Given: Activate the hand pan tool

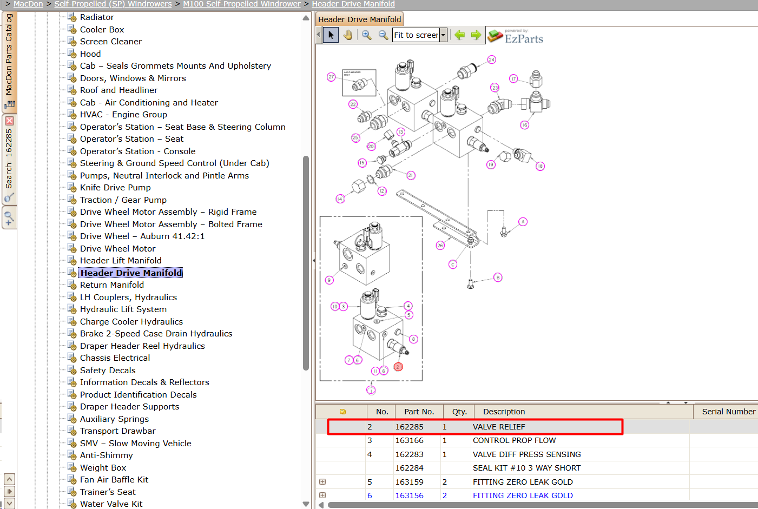Looking at the screenshot, I should tap(348, 35).
